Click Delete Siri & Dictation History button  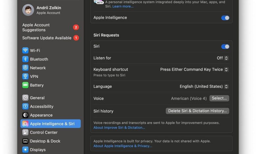[x=197, y=111]
